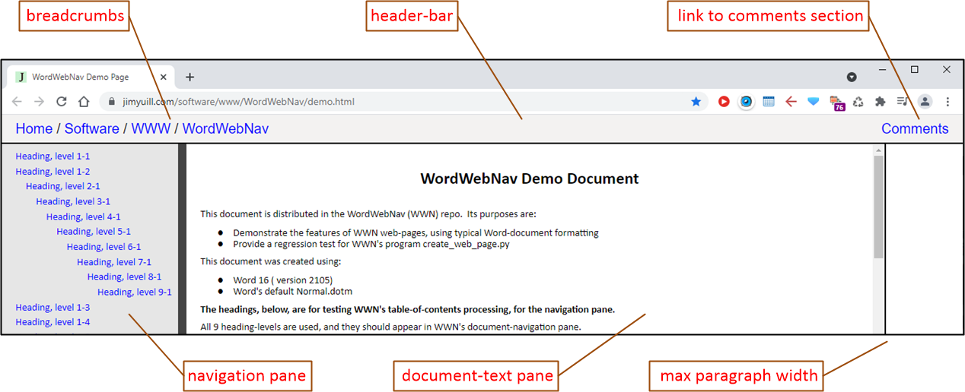
Task: Click the address bar URL field
Action: click(x=381, y=102)
